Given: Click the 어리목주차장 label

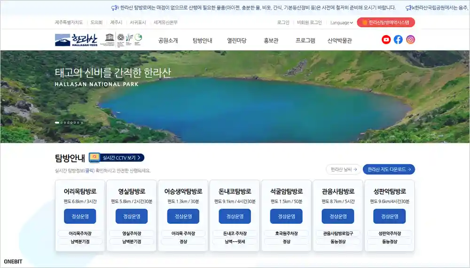Looking at the screenshot, I should coord(80,233).
